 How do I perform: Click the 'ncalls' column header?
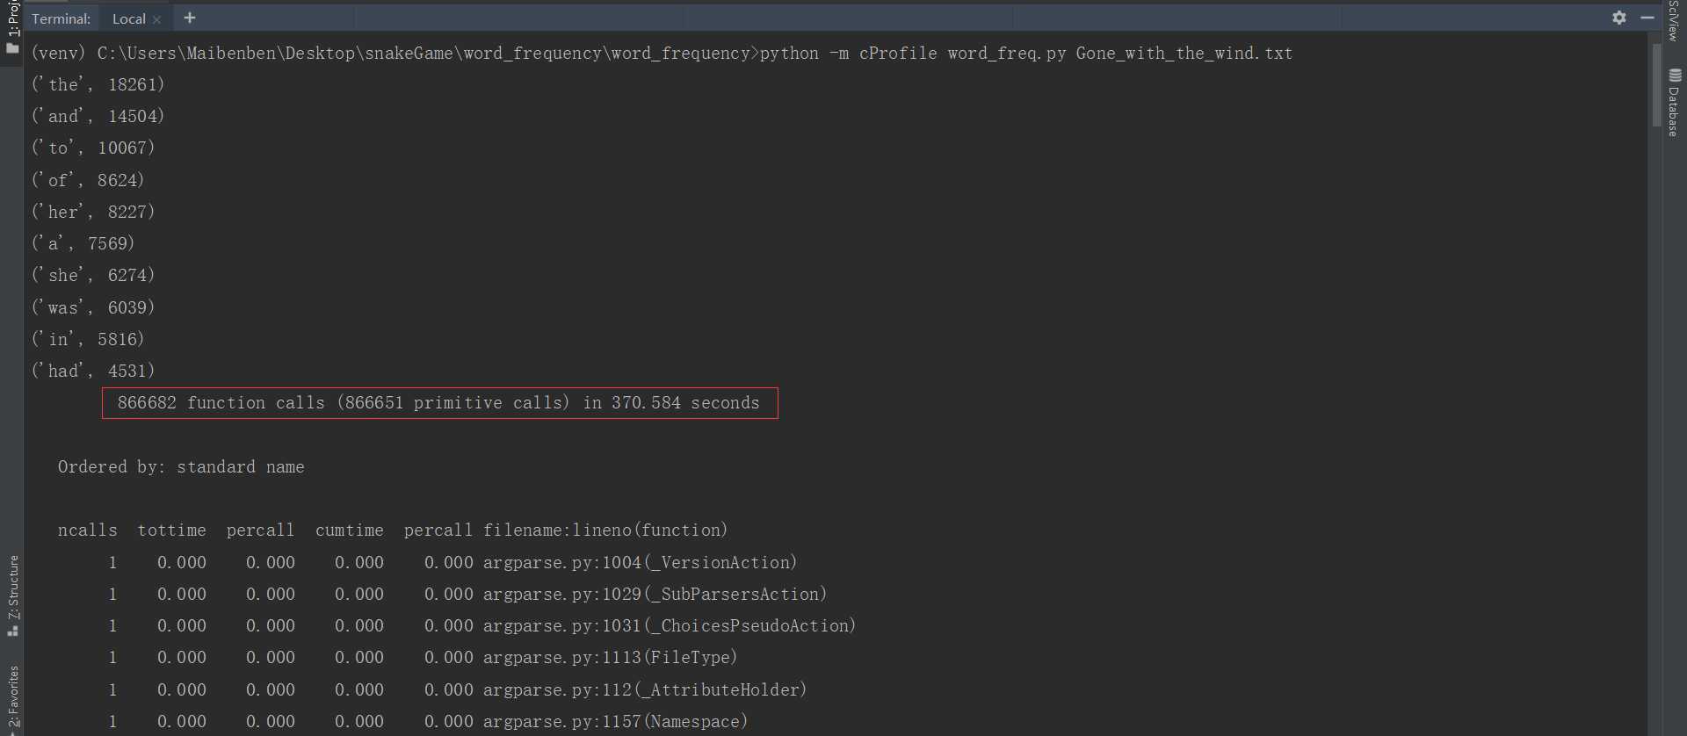point(87,530)
